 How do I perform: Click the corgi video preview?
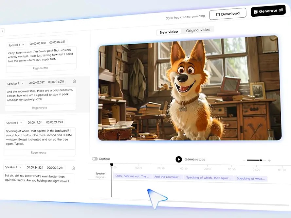[x=189, y=89]
